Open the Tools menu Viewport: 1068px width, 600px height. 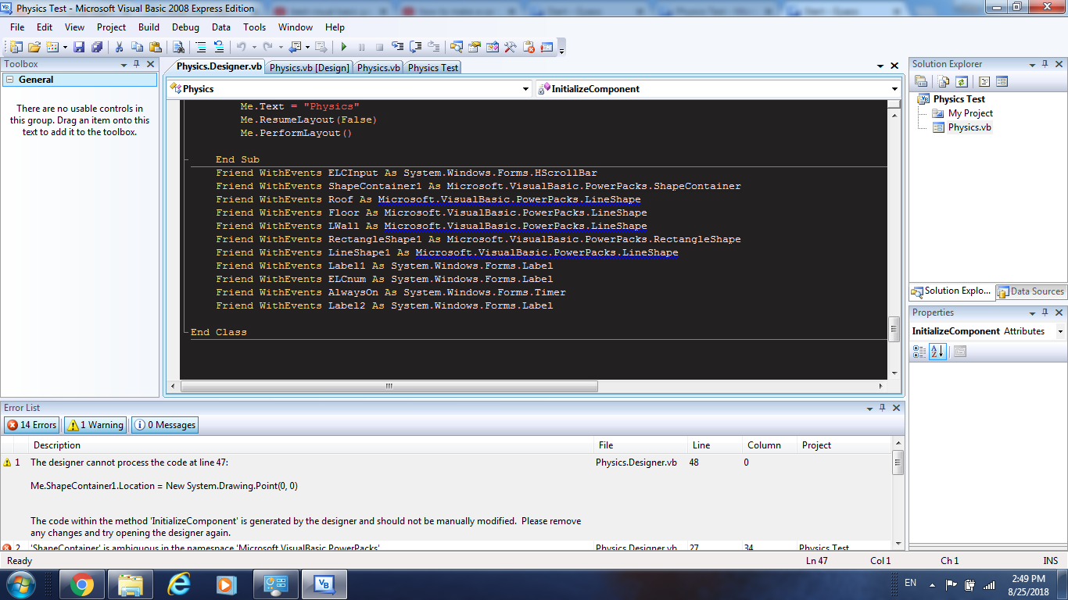tap(254, 27)
